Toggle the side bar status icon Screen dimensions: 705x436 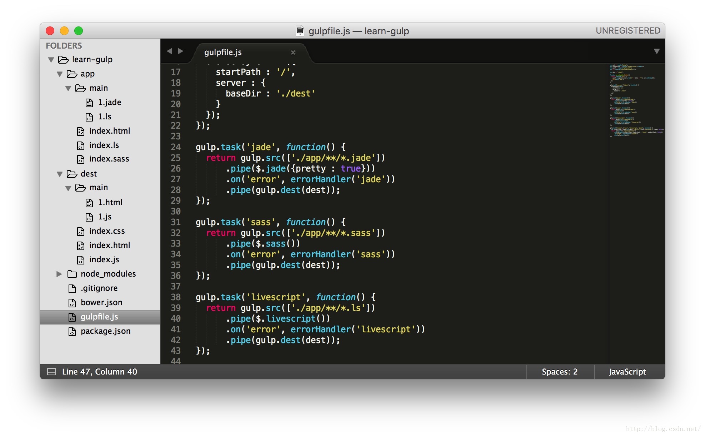click(51, 372)
